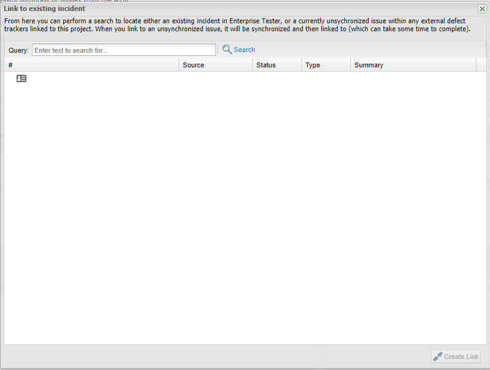Sort by the # column header
490x370 pixels.
[x=92, y=65]
